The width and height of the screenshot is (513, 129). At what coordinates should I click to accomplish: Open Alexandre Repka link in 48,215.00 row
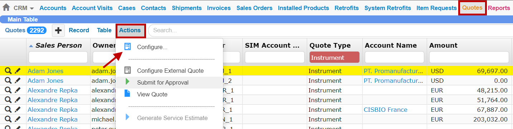(x=53, y=90)
